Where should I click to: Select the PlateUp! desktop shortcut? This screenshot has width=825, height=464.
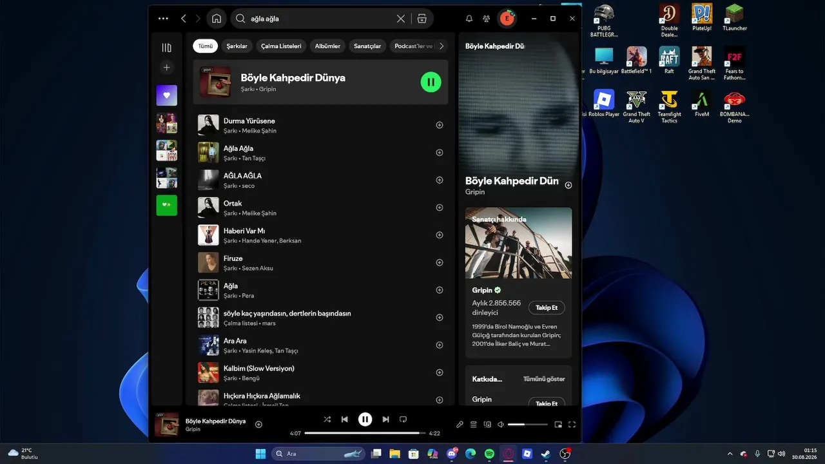pos(702,17)
